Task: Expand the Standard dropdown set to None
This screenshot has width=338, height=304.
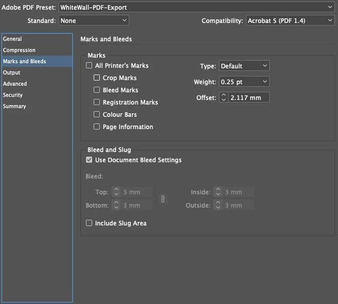Action: pos(94,20)
